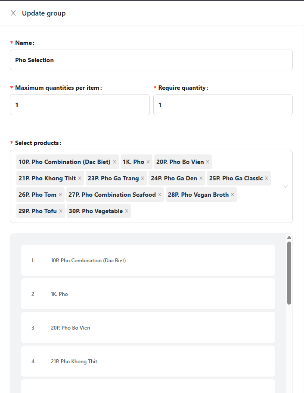Remove the 10P. Pho Combination (Dac Biet) tag
This screenshot has width=304, height=393.
(115, 162)
